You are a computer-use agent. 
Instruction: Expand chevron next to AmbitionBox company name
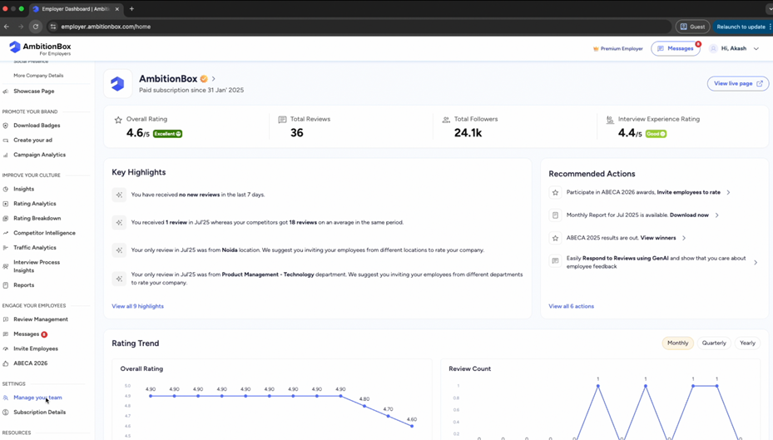(214, 79)
